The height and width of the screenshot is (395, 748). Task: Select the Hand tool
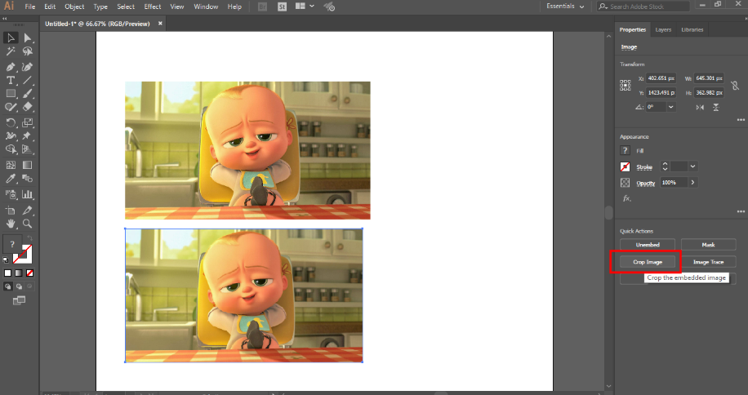tap(11, 224)
